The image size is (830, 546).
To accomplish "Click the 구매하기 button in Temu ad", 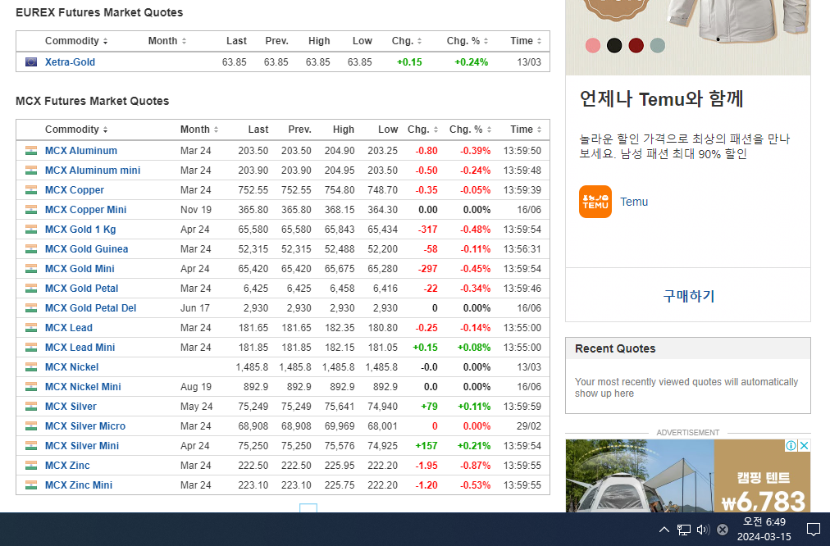I will (x=688, y=296).
